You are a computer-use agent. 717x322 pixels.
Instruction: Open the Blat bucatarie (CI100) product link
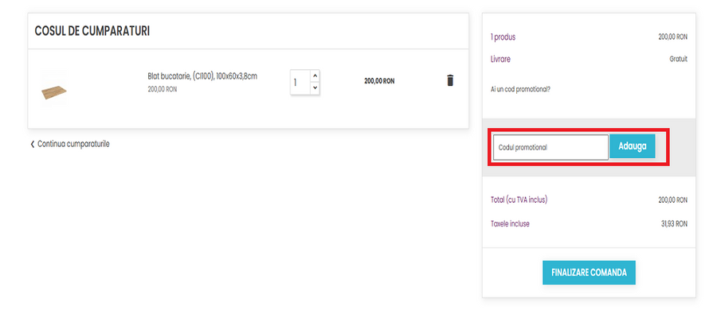[202, 76]
